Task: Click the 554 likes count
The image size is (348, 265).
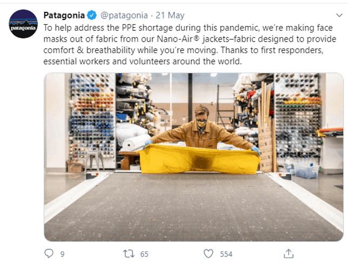Action: 226,254
